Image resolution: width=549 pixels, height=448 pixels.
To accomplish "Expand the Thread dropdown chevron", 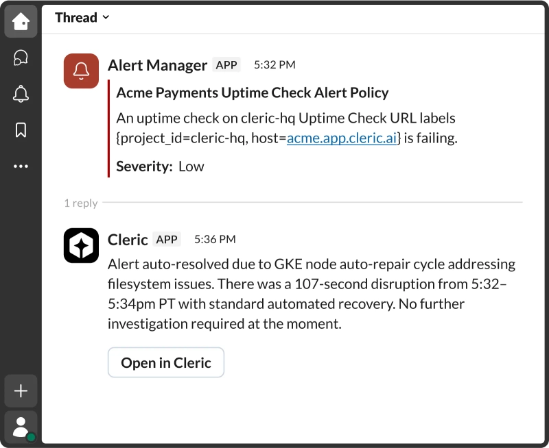I will [x=106, y=18].
